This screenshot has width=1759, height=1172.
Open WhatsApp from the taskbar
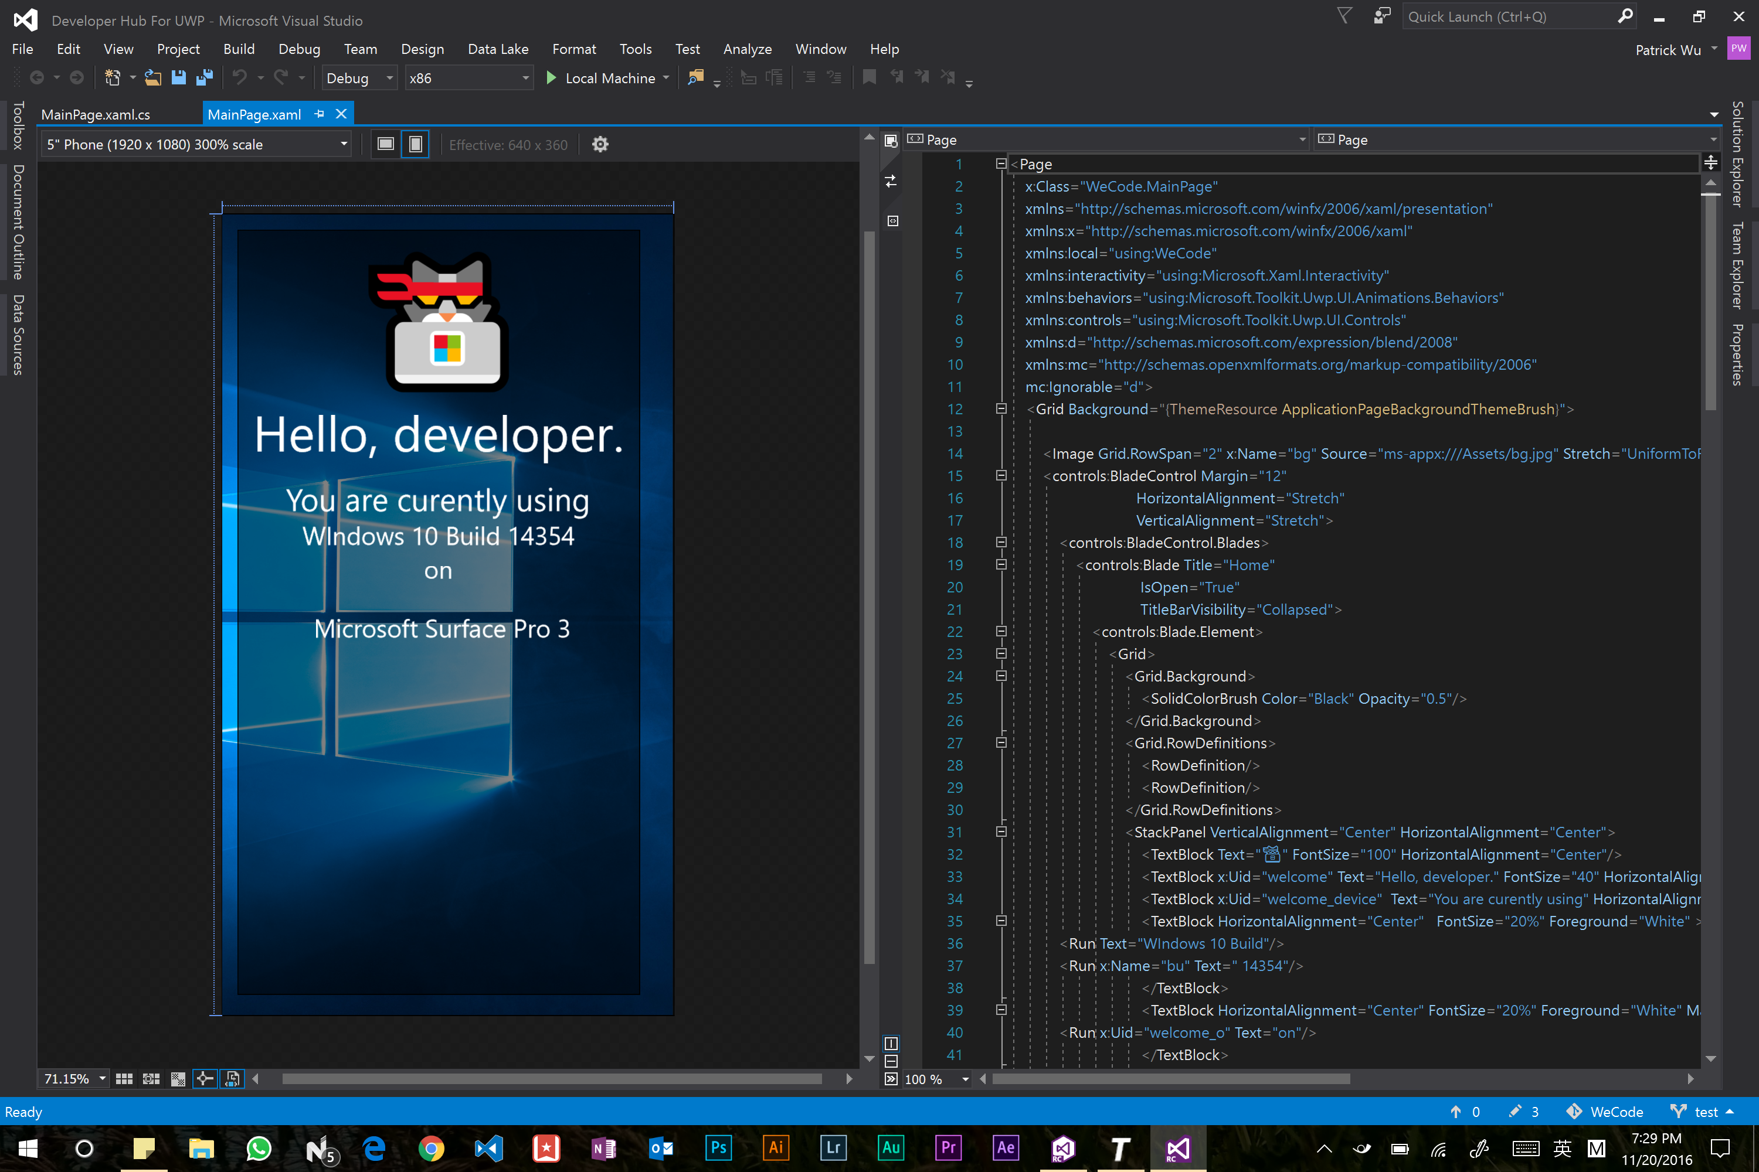point(259,1147)
